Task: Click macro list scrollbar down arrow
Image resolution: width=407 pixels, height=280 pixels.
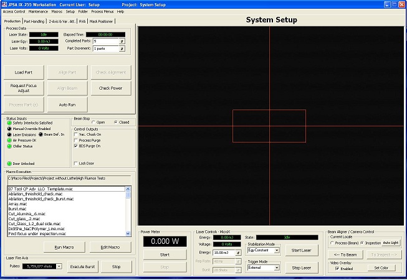Action: 128,233
